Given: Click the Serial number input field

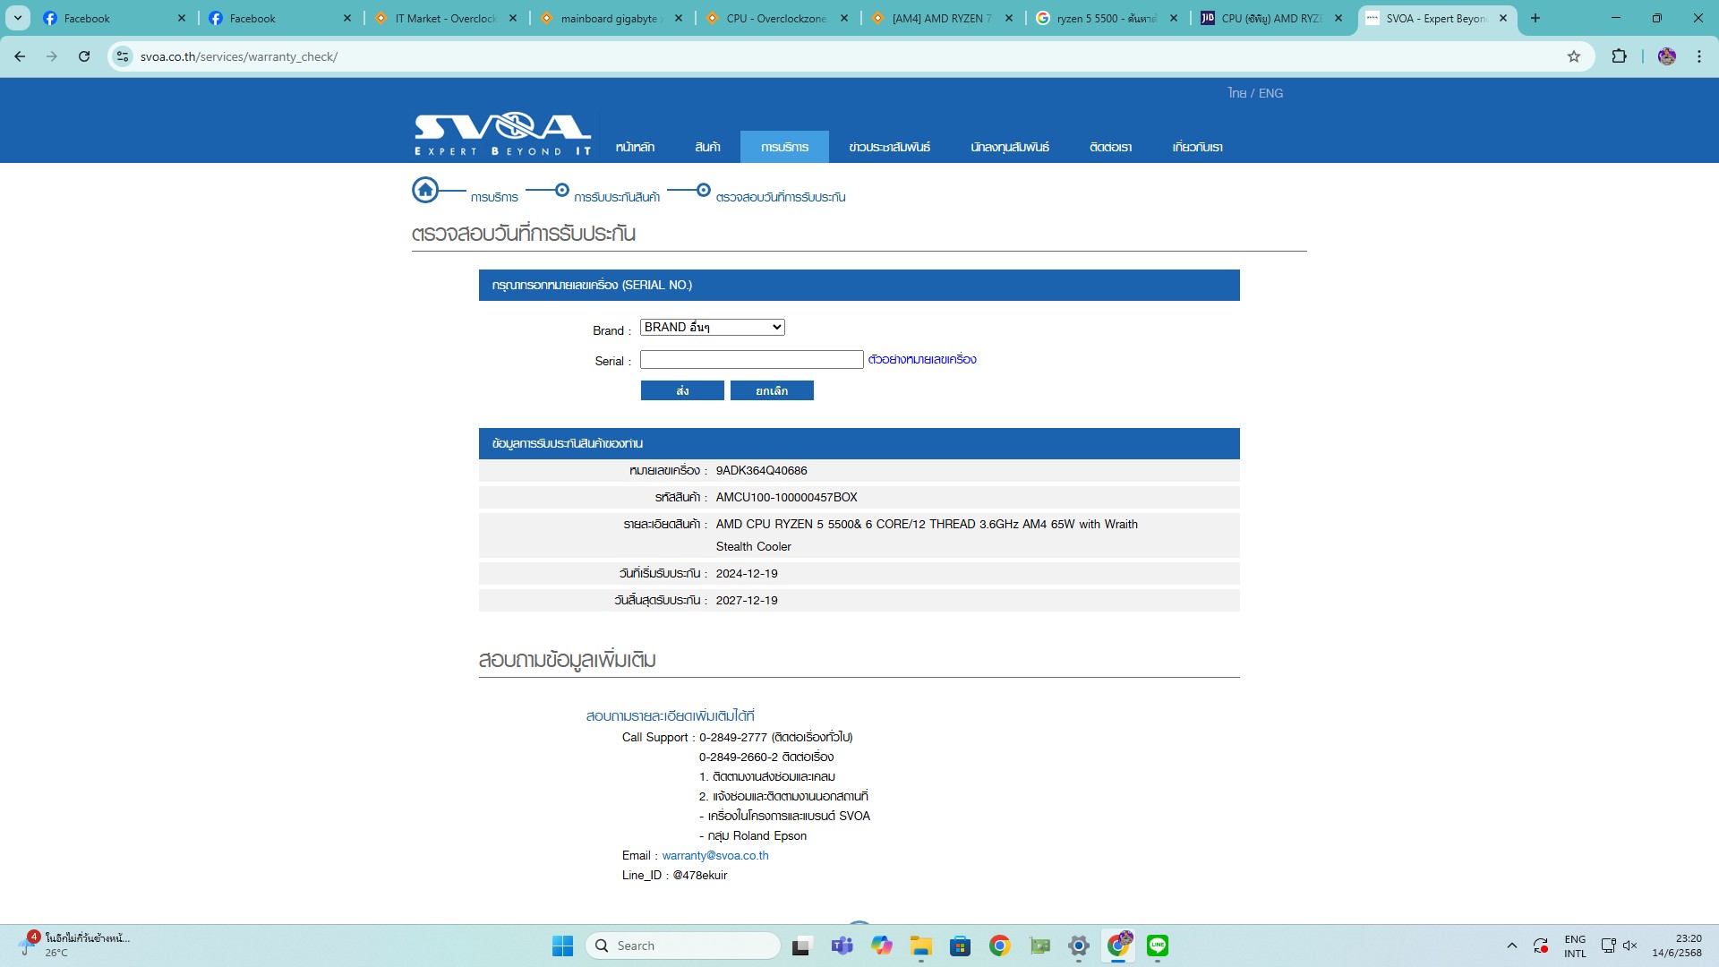Looking at the screenshot, I should pyautogui.click(x=752, y=359).
